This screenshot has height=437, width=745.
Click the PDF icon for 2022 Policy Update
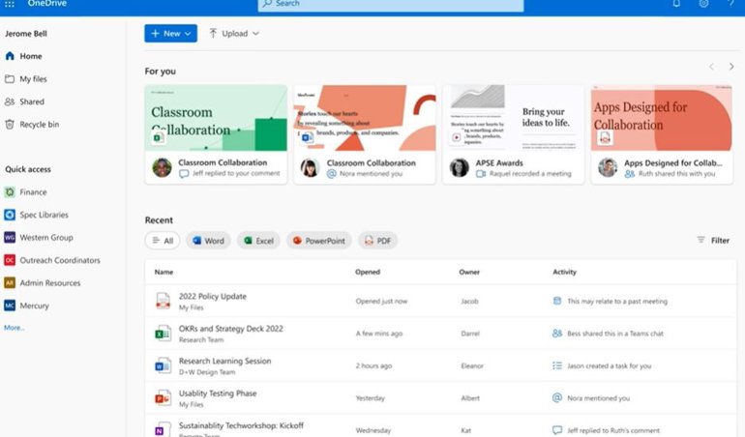click(x=163, y=301)
